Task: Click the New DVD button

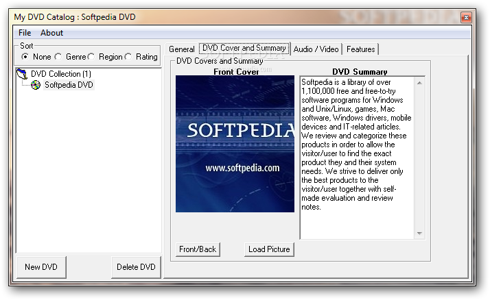Action: tap(41, 267)
